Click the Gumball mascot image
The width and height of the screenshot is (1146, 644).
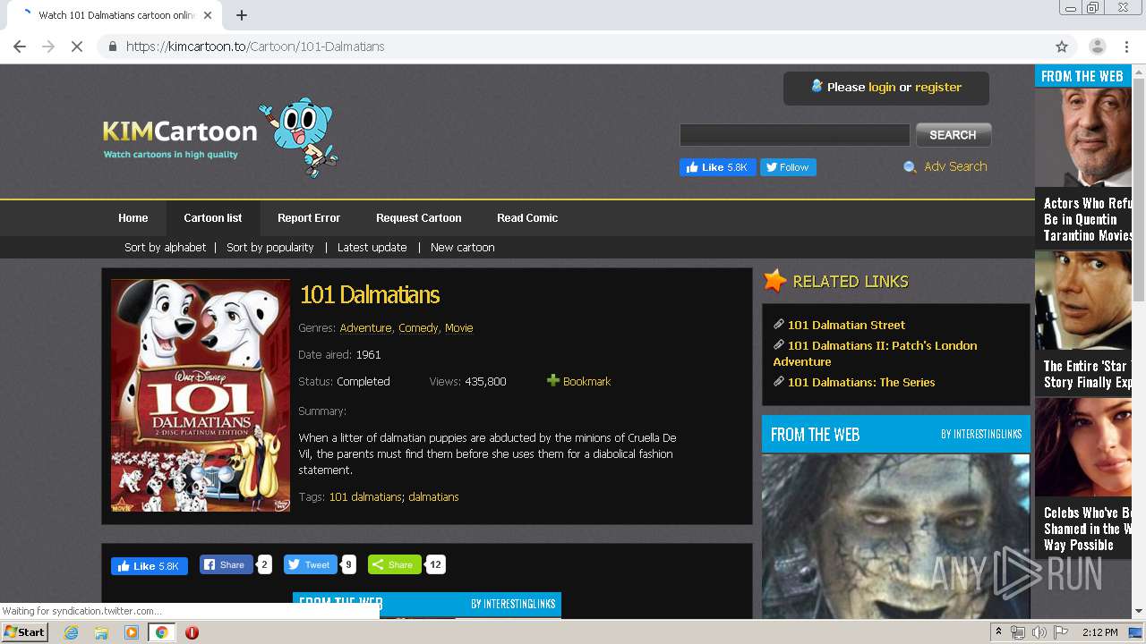299,137
